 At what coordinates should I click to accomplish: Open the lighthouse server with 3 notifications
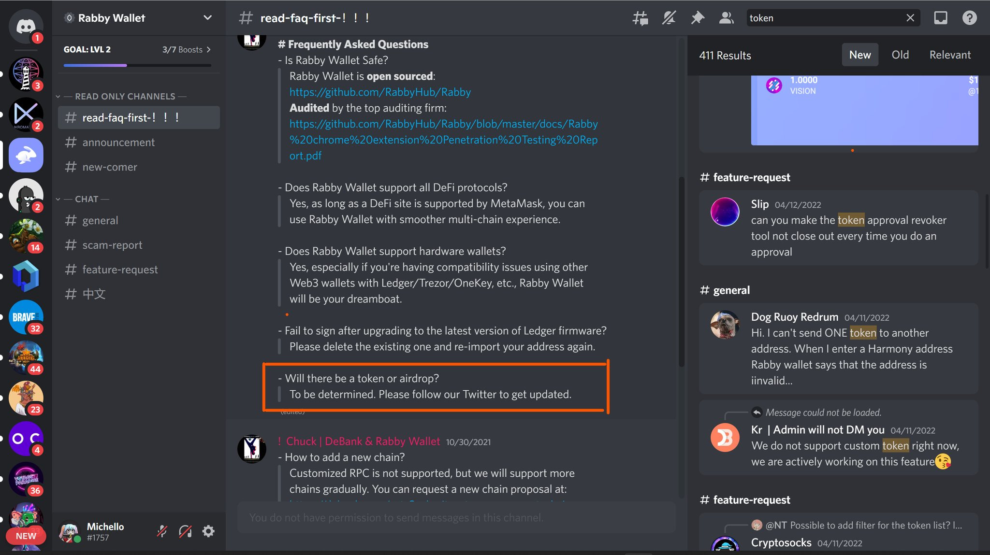pyautogui.click(x=26, y=74)
